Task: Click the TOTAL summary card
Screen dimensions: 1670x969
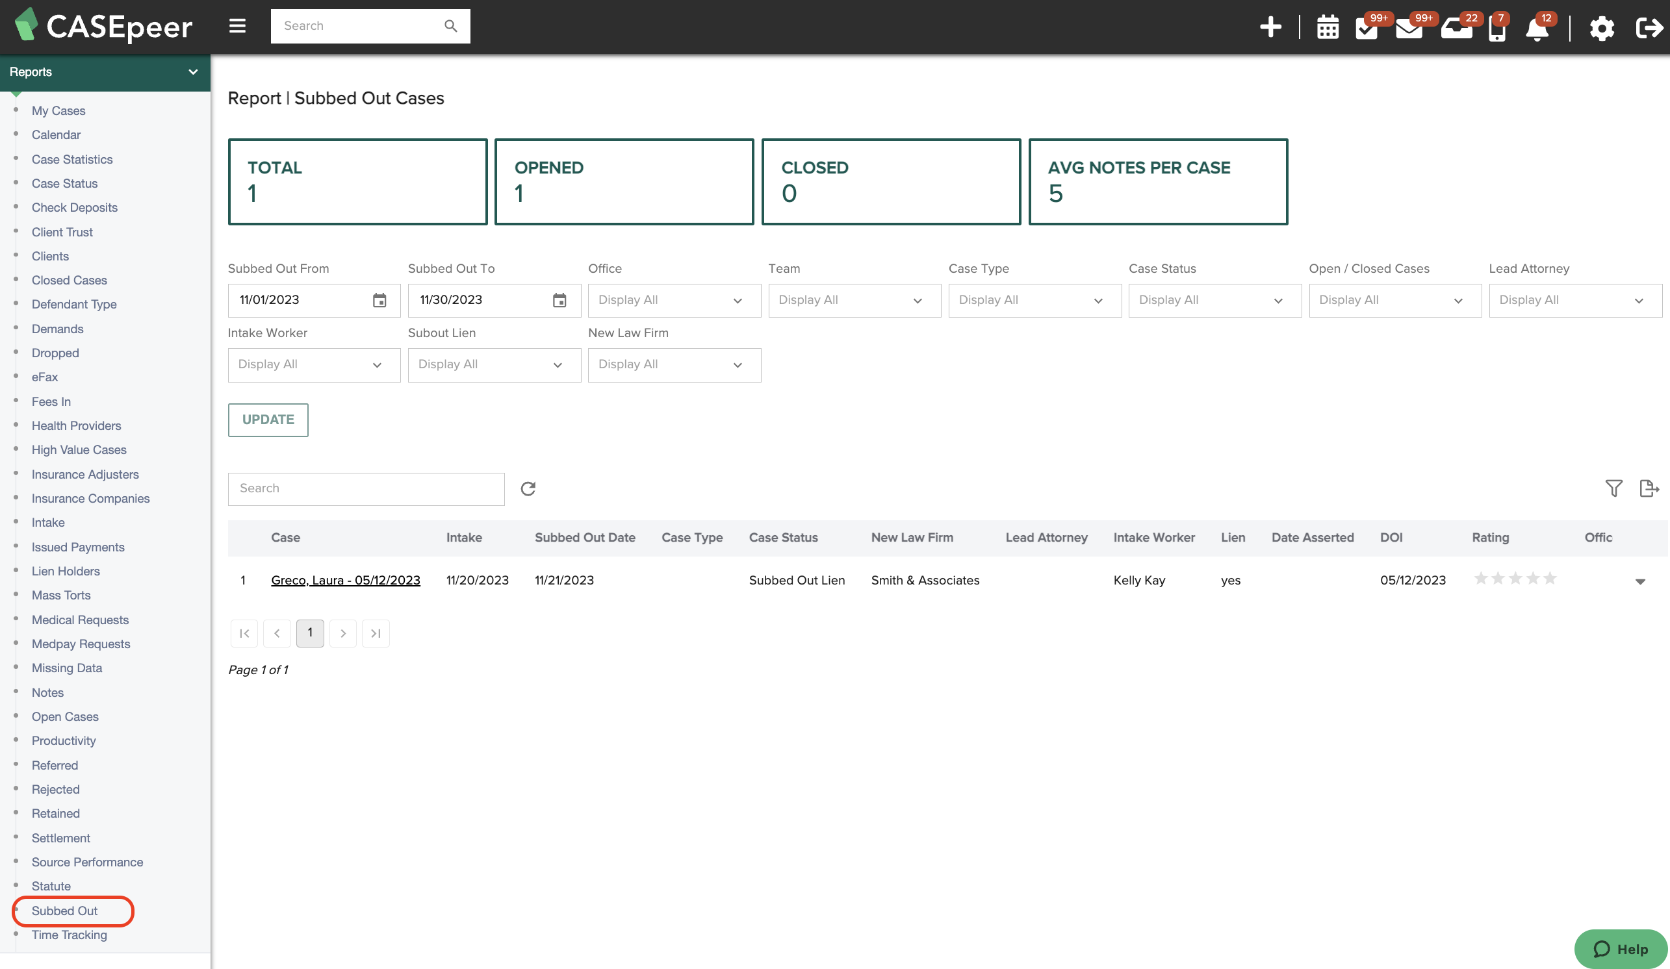Action: (x=358, y=181)
